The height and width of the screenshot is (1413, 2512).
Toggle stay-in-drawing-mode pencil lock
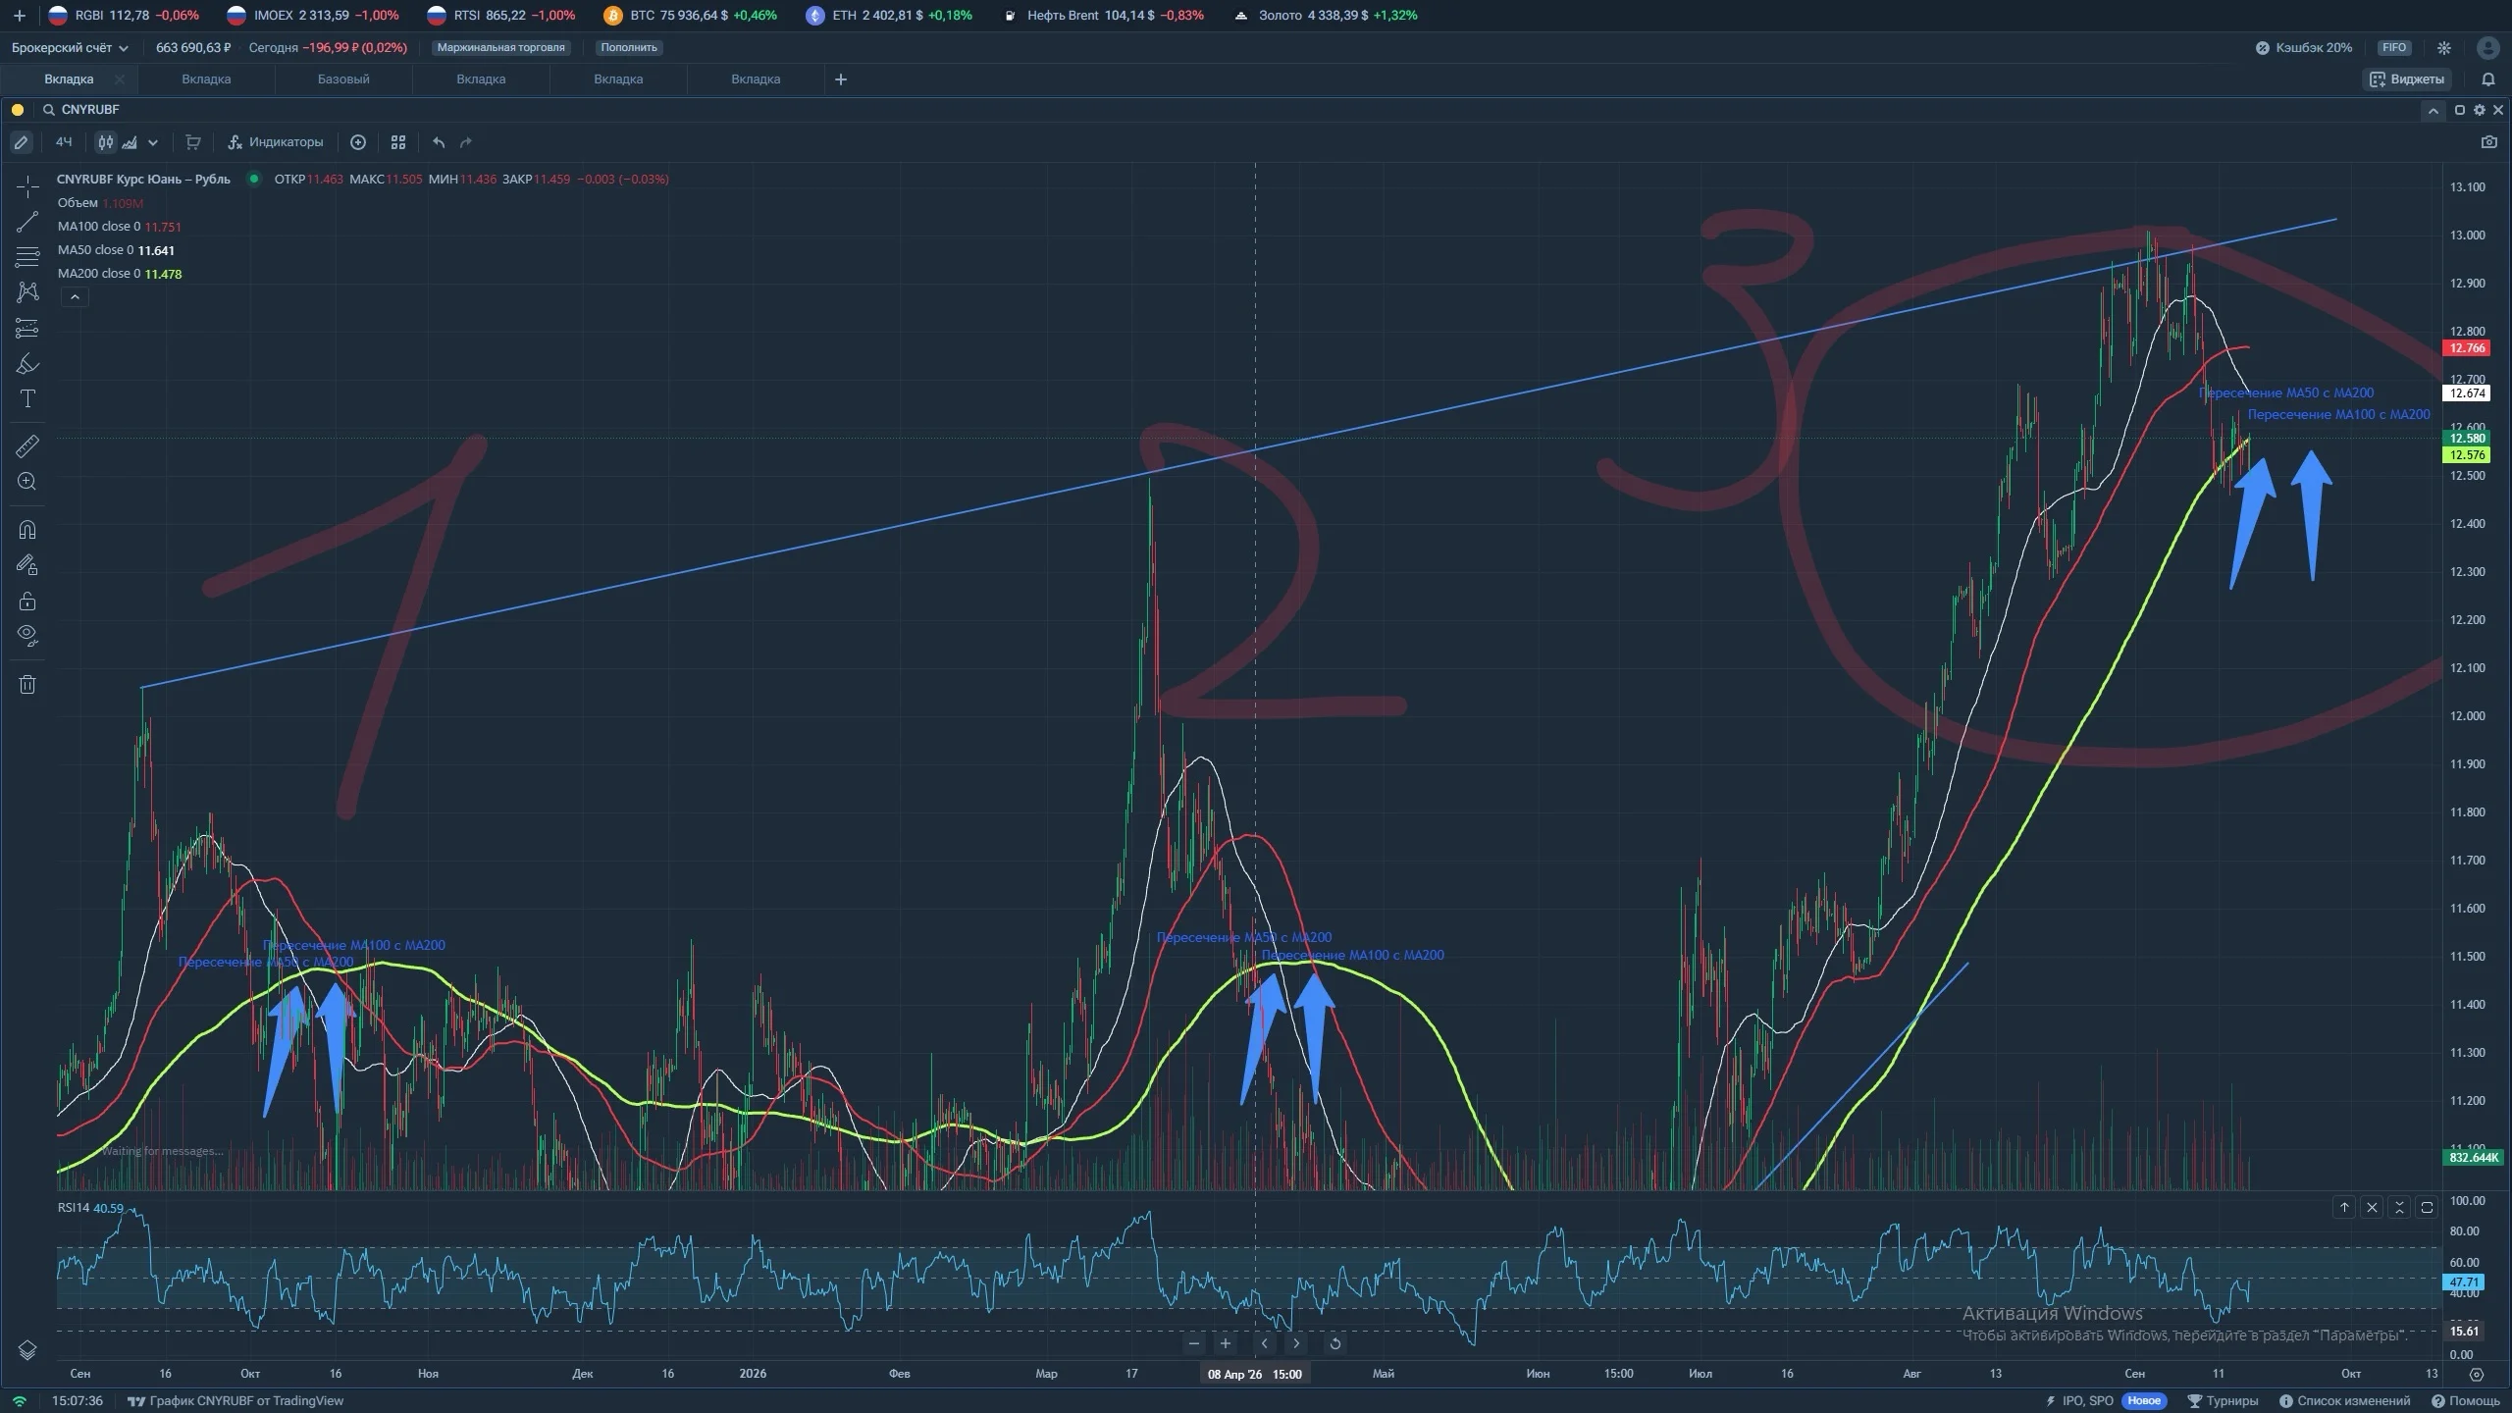point(27,565)
